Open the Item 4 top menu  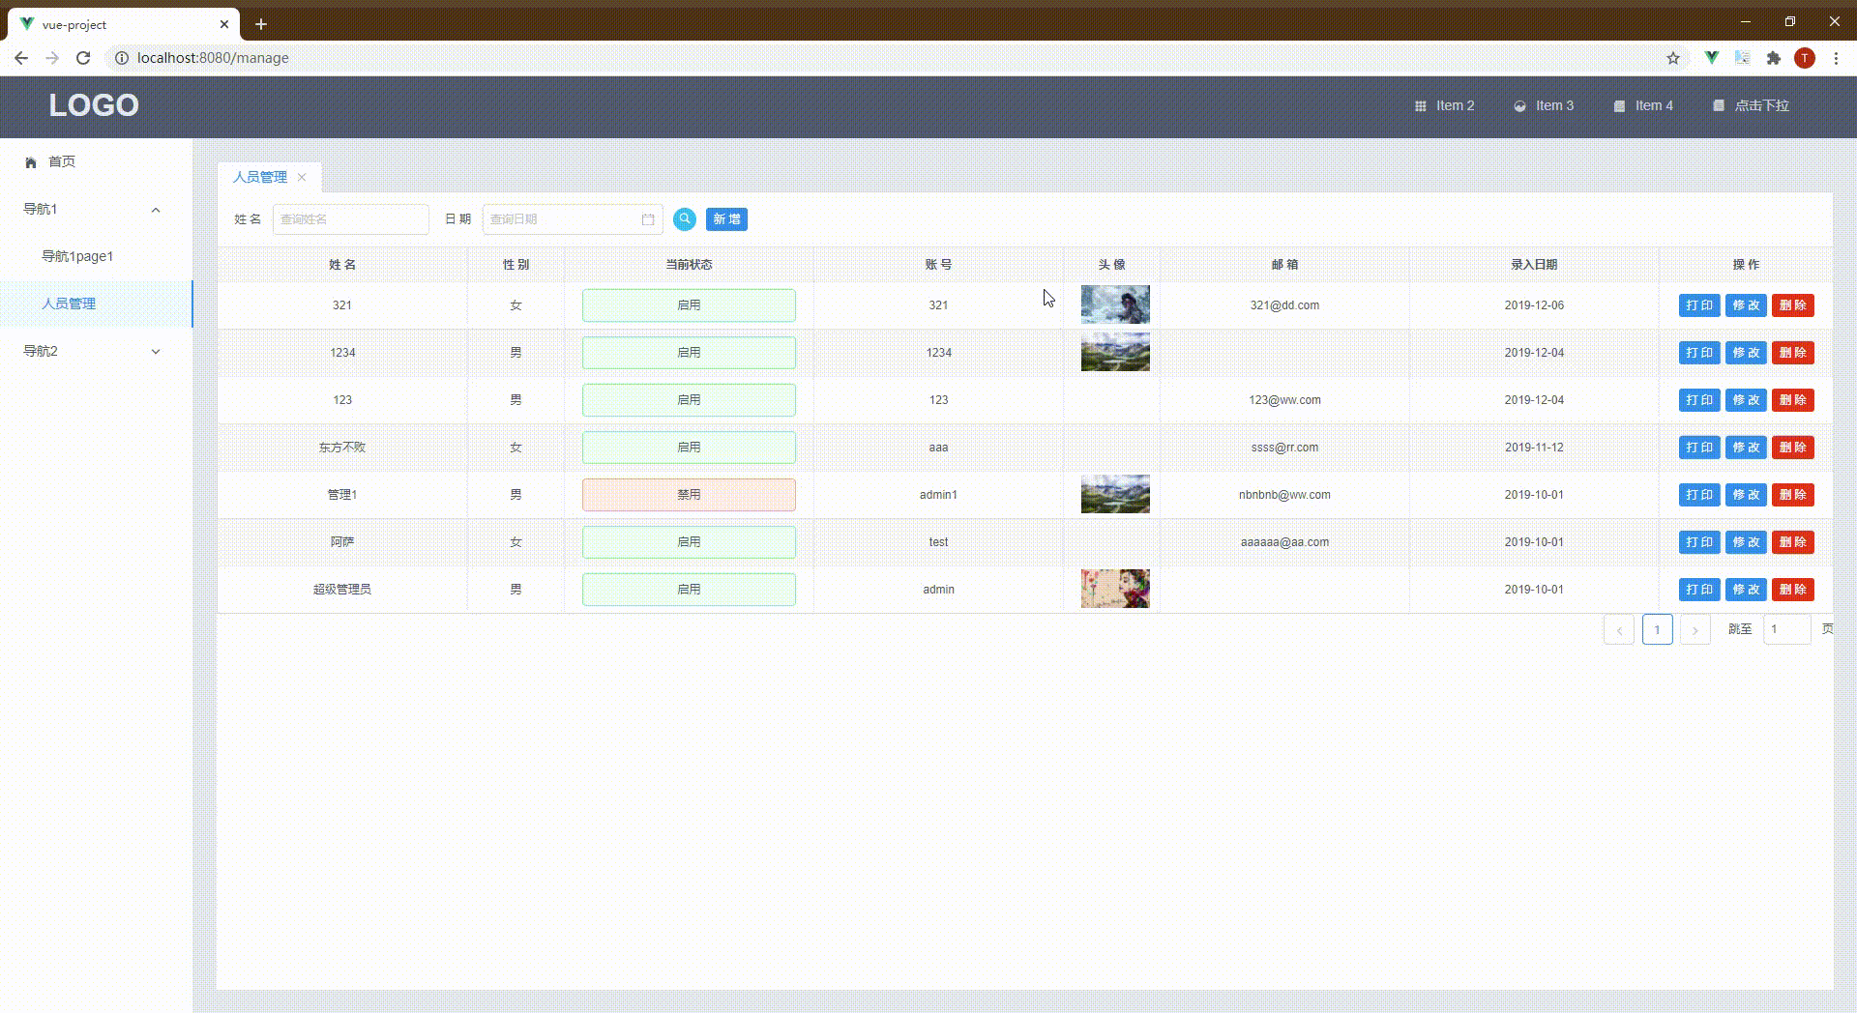tap(1644, 105)
